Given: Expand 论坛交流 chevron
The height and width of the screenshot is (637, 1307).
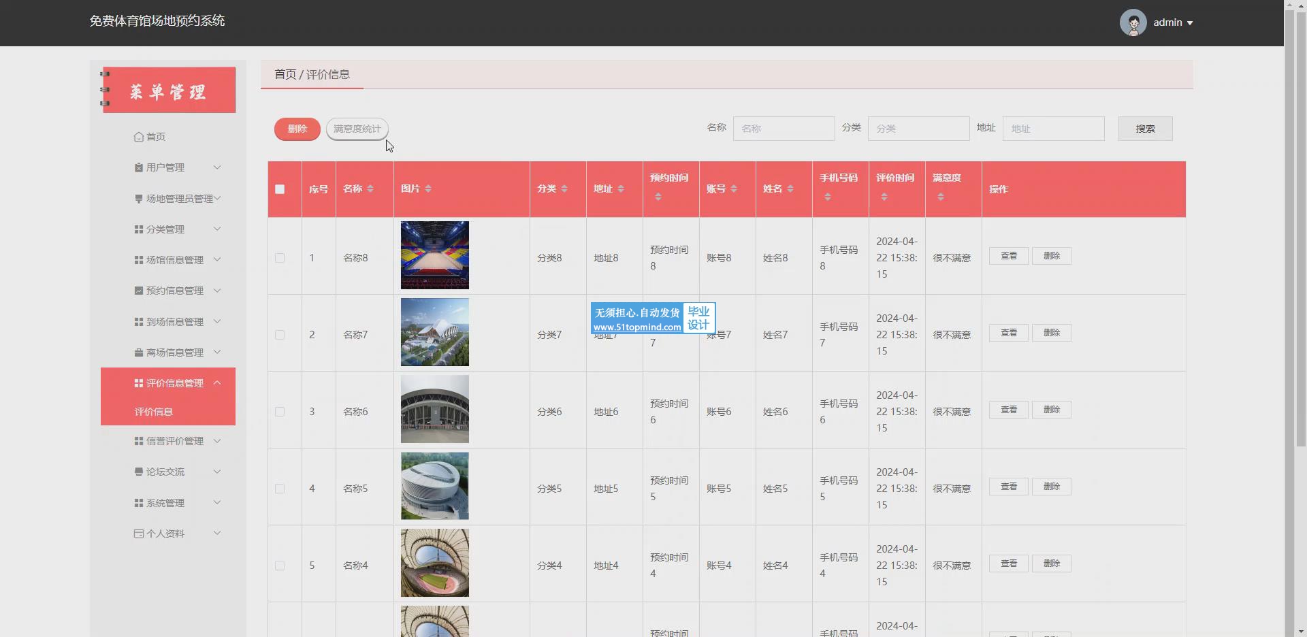Looking at the screenshot, I should coord(217,472).
